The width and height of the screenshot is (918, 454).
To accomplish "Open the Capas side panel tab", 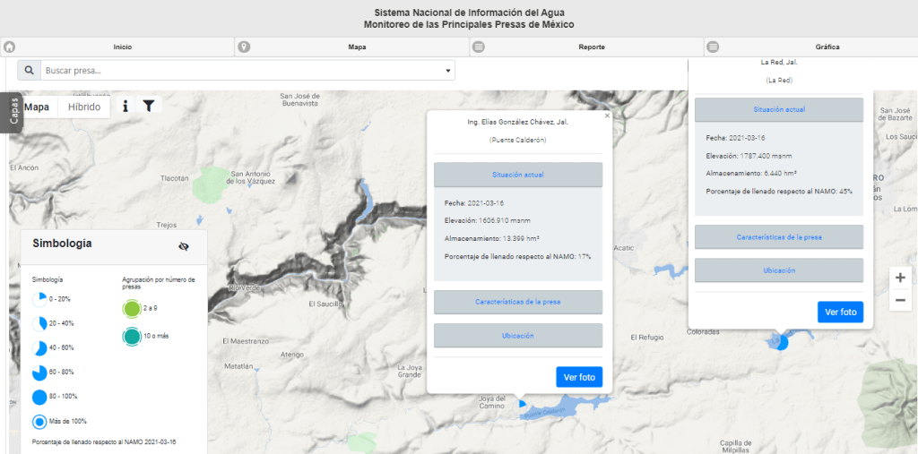I will coord(13,111).
